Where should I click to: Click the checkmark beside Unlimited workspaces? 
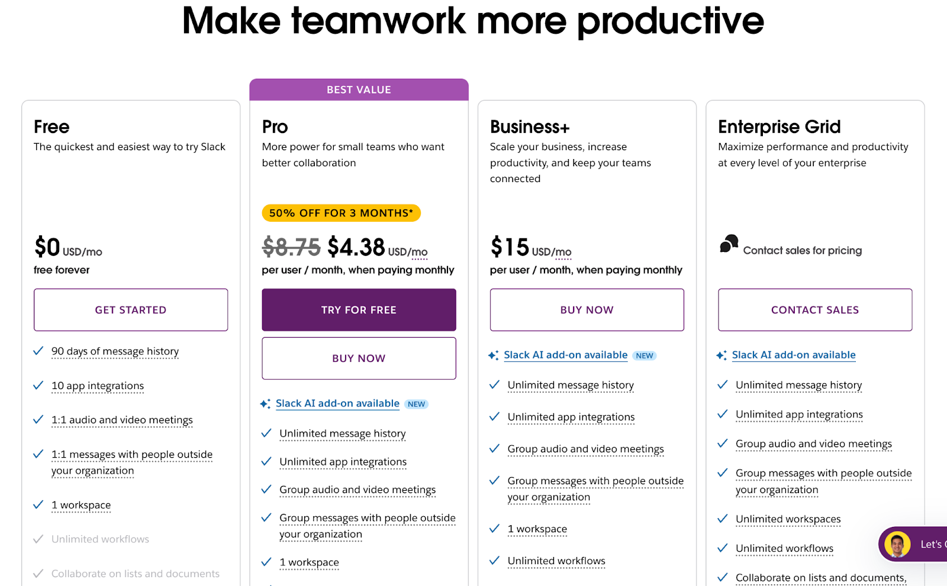[722, 519]
